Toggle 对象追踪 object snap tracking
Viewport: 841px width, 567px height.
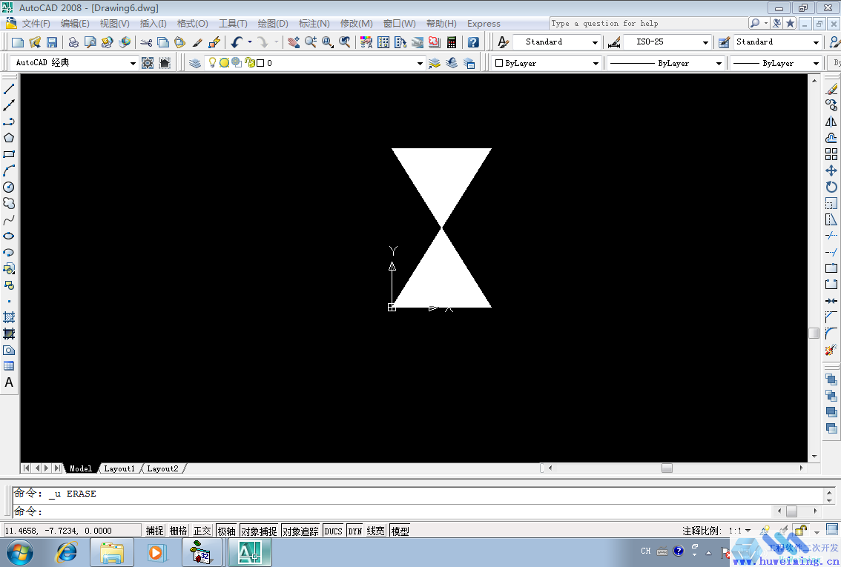pos(300,531)
